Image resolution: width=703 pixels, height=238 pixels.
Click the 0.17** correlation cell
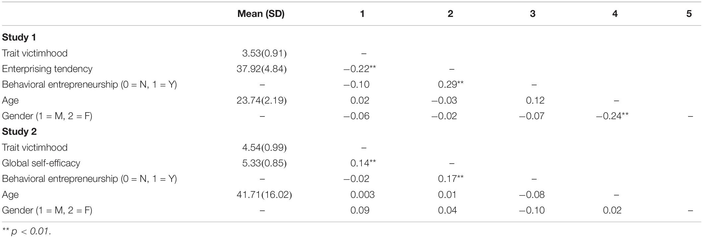click(x=451, y=179)
